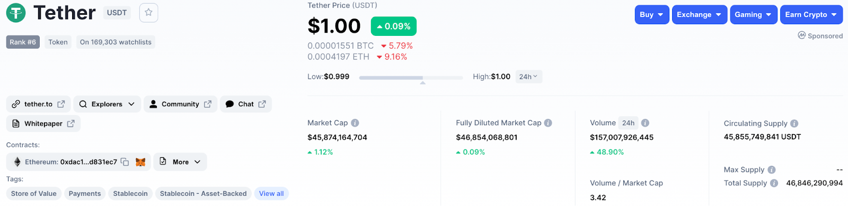This screenshot has height=207, width=848.
Task: Add USDT to MetaMask via fox icon
Action: [140, 162]
